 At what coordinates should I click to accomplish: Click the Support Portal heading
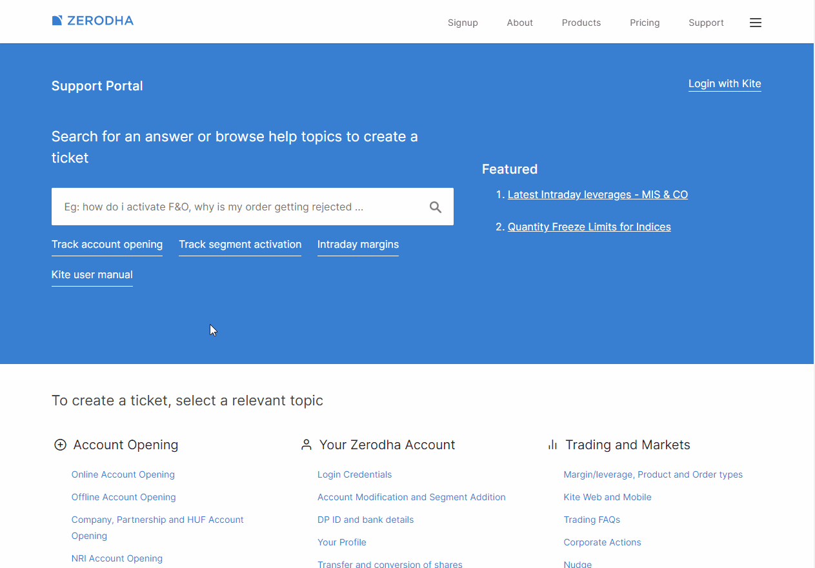click(97, 86)
